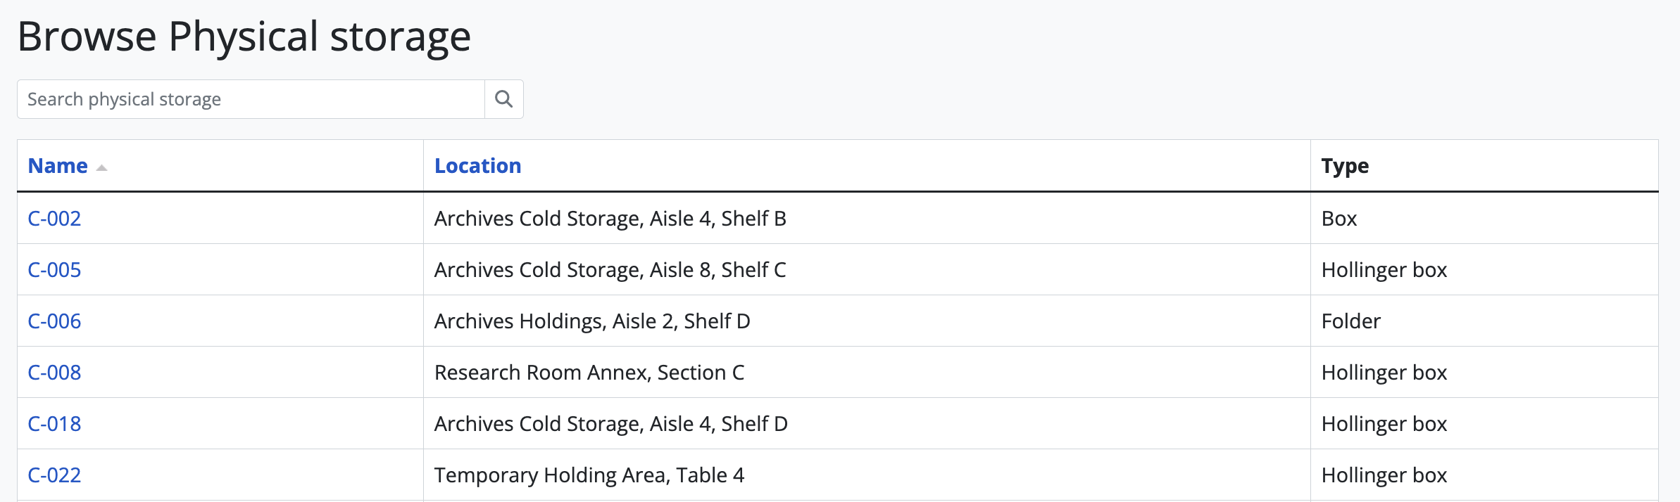Go to the C-008 storage entry
1680x502 pixels.
[54, 373]
